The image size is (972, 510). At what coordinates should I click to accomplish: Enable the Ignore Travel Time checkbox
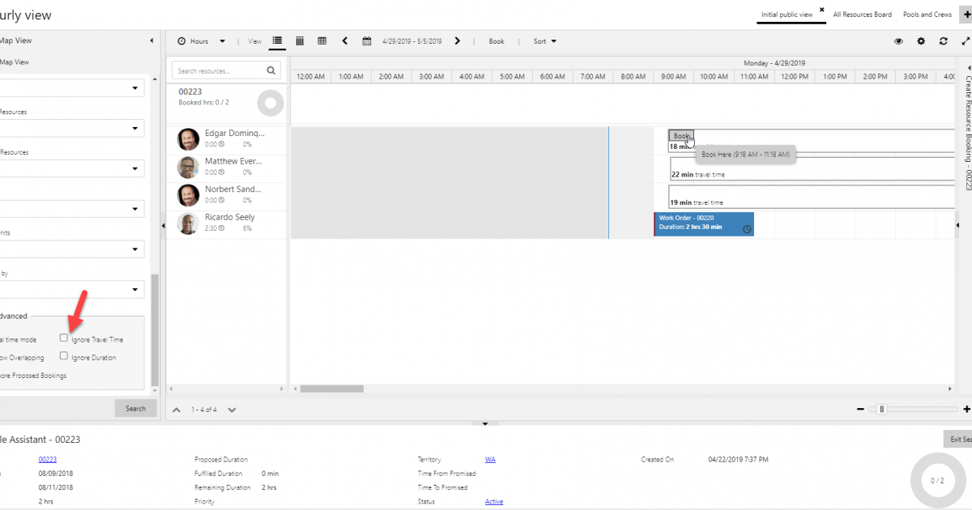tap(63, 338)
